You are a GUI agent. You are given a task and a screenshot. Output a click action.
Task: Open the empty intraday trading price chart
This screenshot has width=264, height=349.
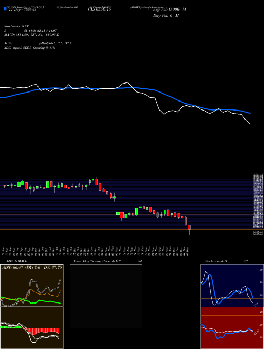click(x=106, y=296)
